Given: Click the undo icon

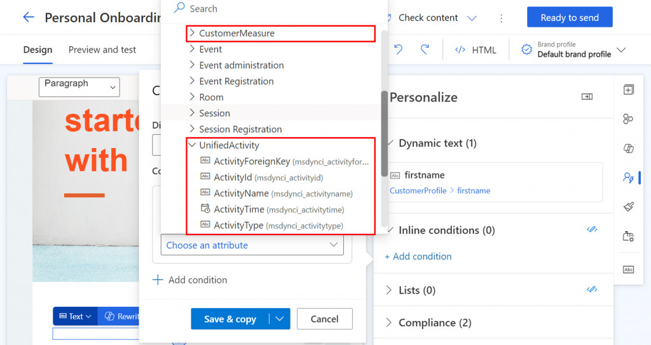Looking at the screenshot, I should point(399,50).
